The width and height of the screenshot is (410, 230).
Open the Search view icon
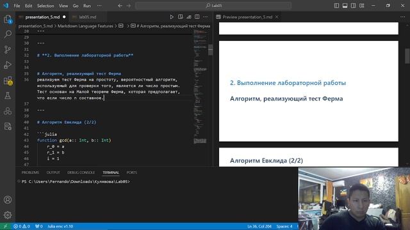coord(8,34)
